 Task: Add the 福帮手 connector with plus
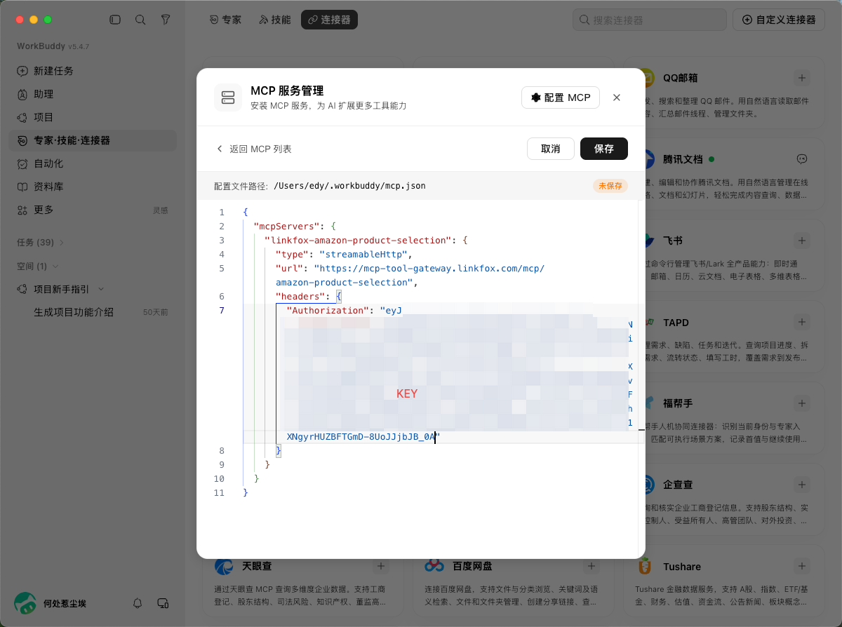802,403
